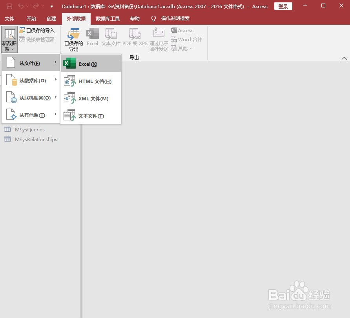This screenshot has height=318, width=350.
Task: Expand the 从其他源(T) submenu
Action: 31,114
